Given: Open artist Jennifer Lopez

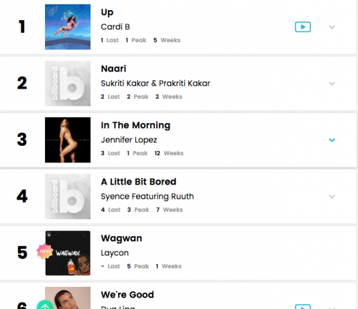Looking at the screenshot, I should (129, 140).
